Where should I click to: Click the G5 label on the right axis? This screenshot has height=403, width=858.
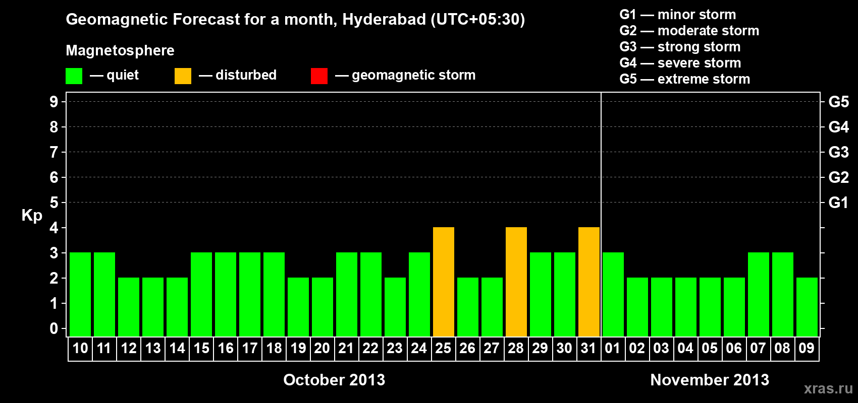pos(839,102)
